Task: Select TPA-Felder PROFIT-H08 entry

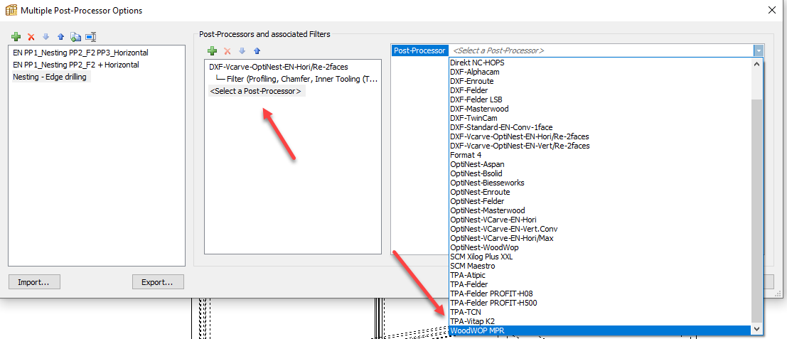Action: 600,294
